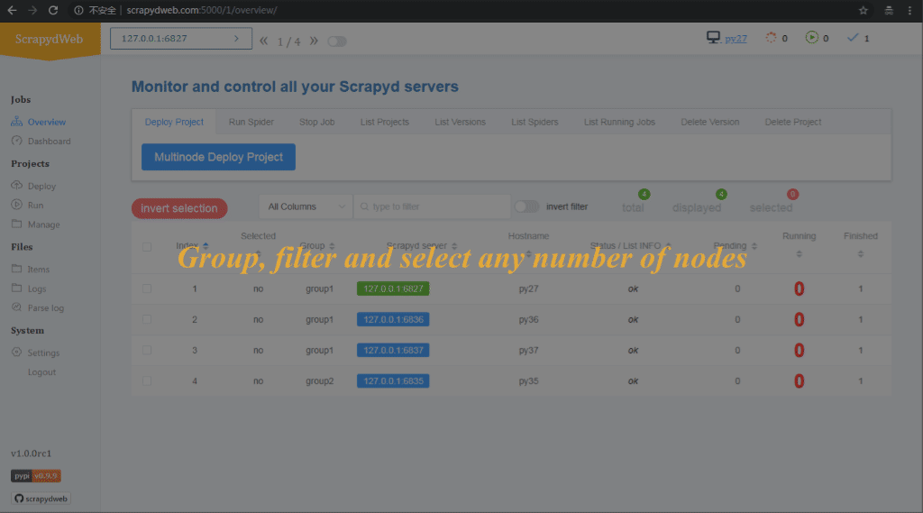
Task: Go to previous node with double-left arrow
Action: coord(264,41)
